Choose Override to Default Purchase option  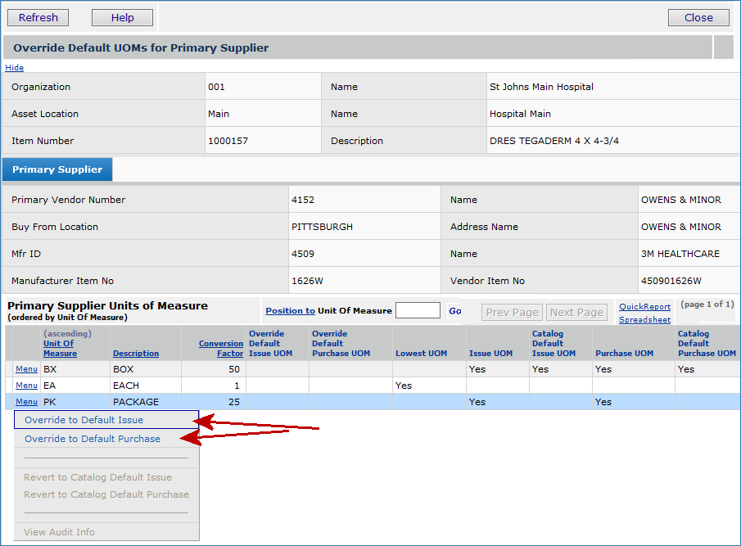[93, 439]
